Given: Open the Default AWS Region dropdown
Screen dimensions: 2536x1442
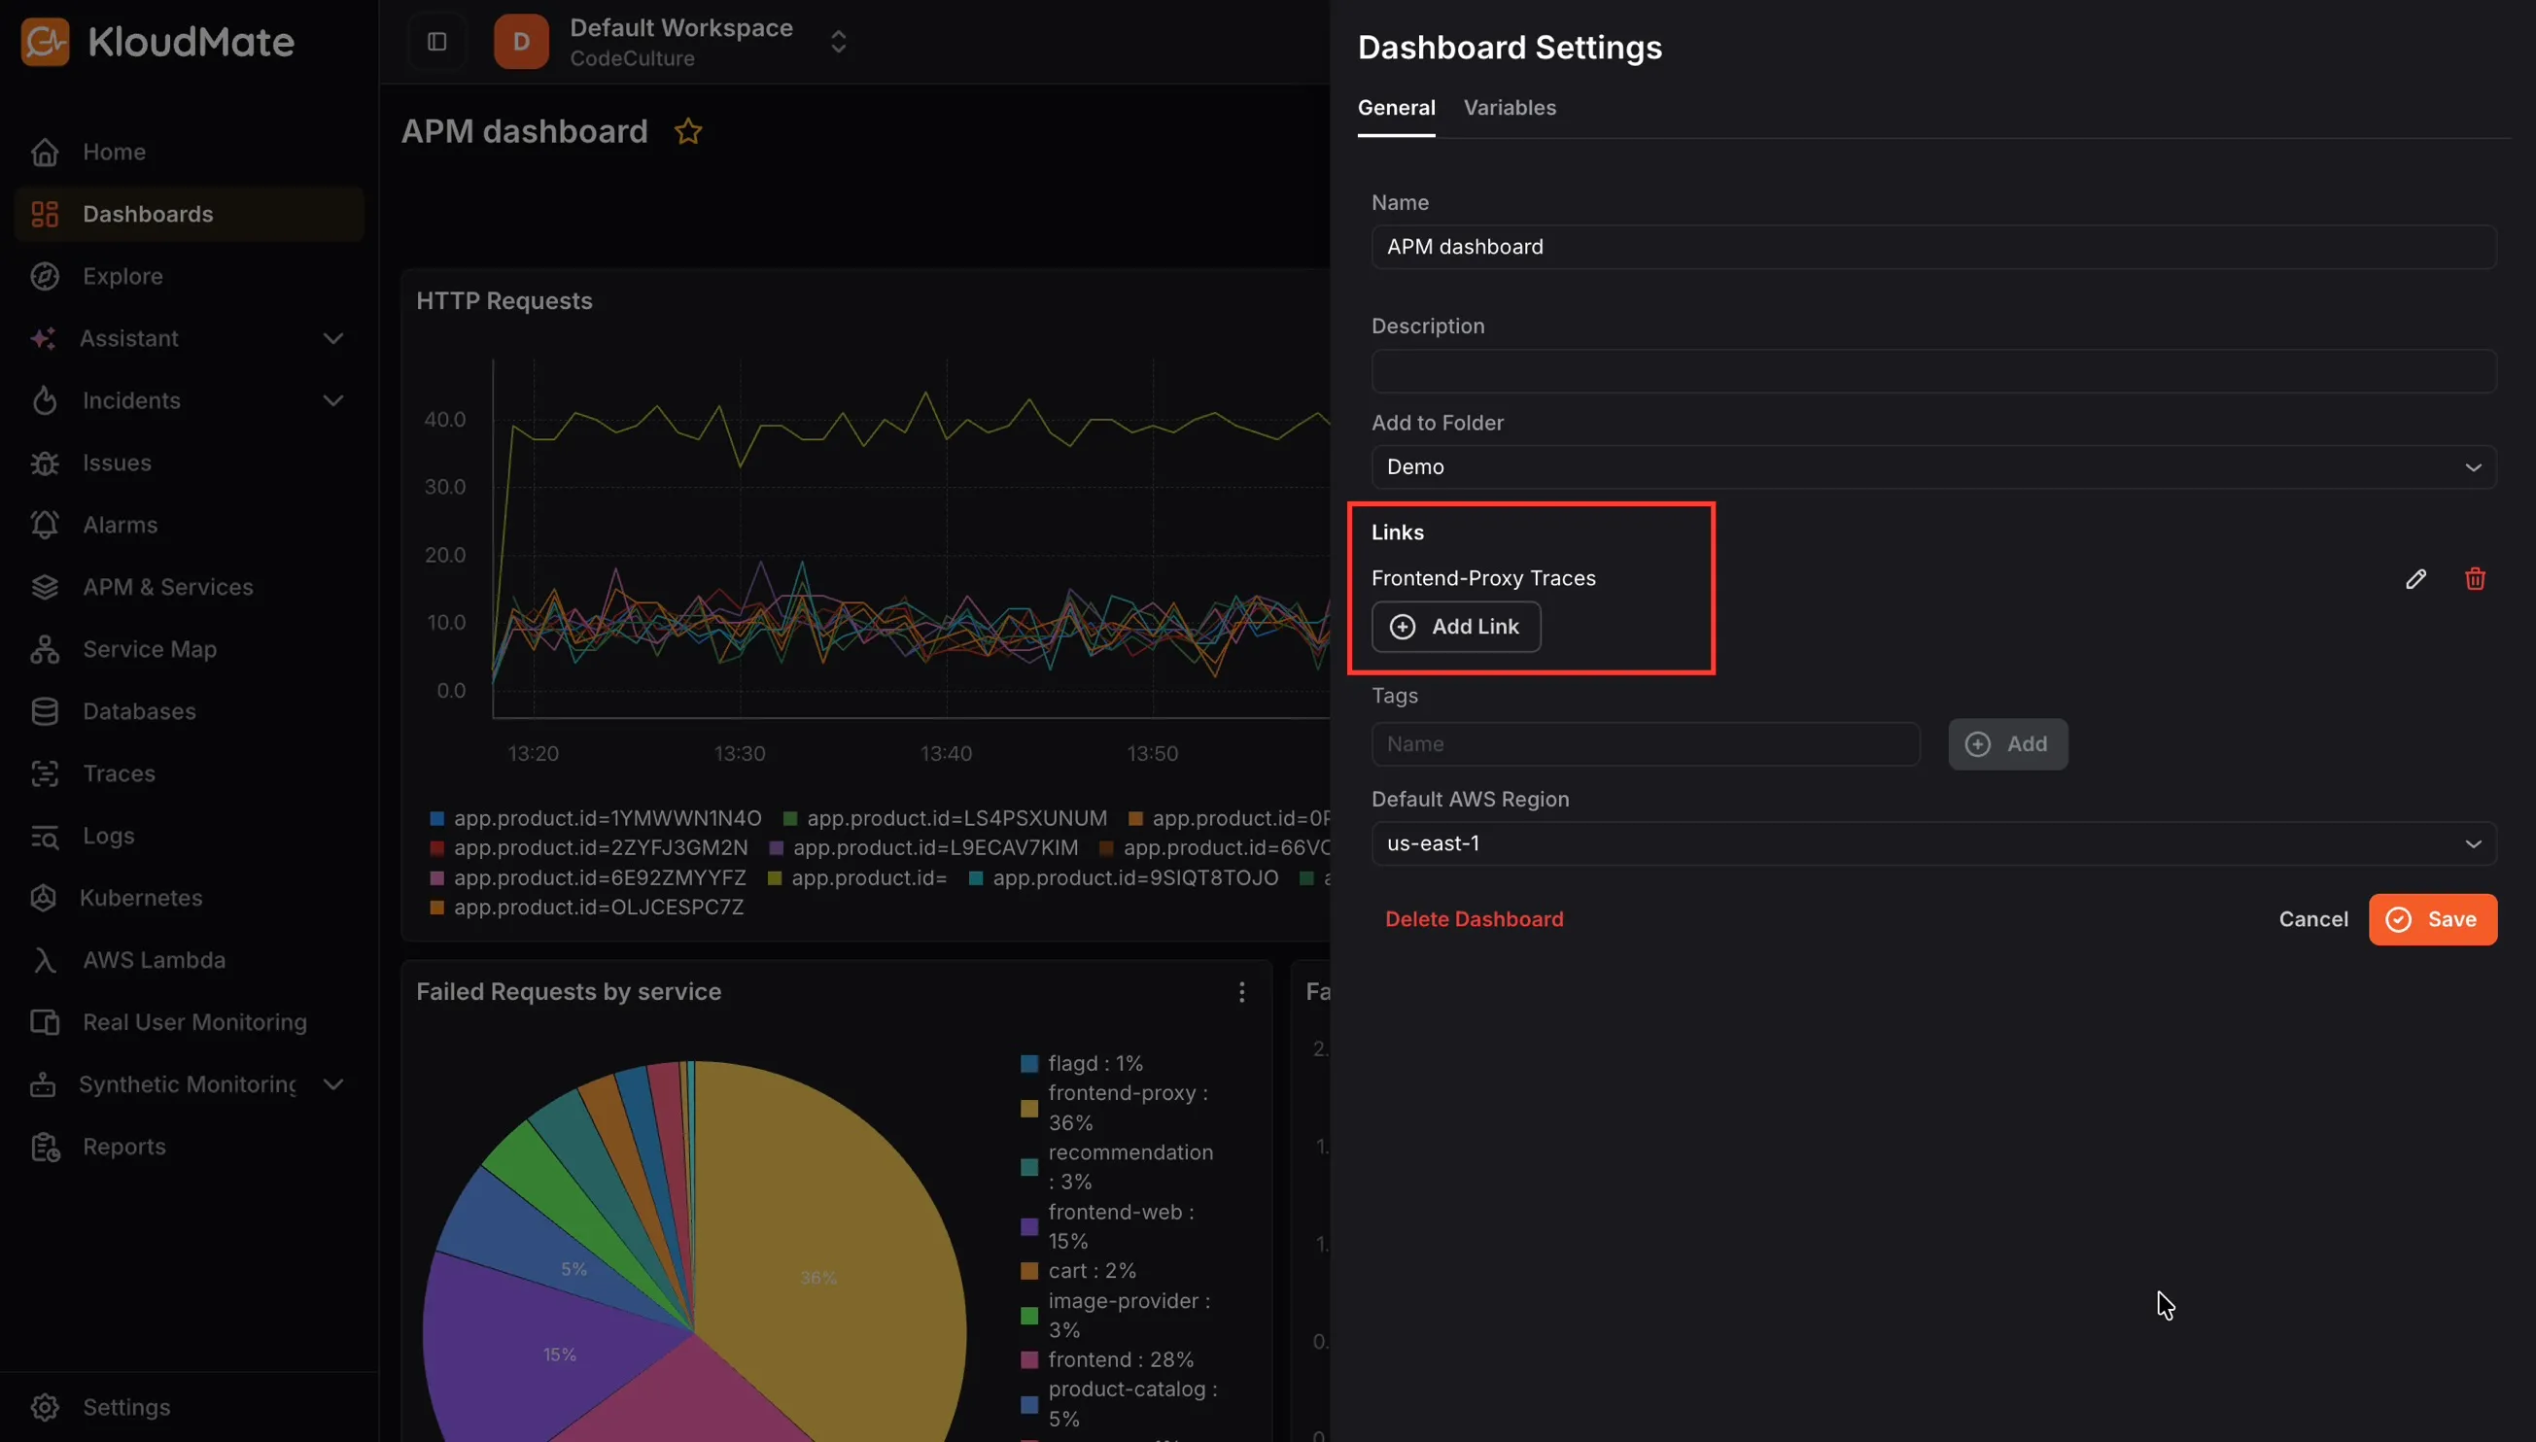Looking at the screenshot, I should tap(1933, 843).
